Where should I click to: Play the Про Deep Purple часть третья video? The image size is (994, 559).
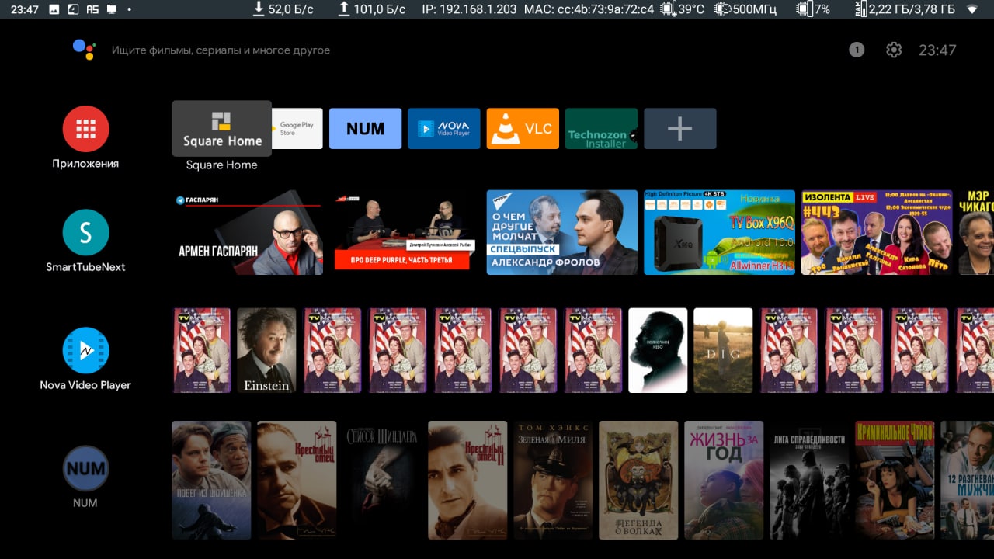(404, 232)
